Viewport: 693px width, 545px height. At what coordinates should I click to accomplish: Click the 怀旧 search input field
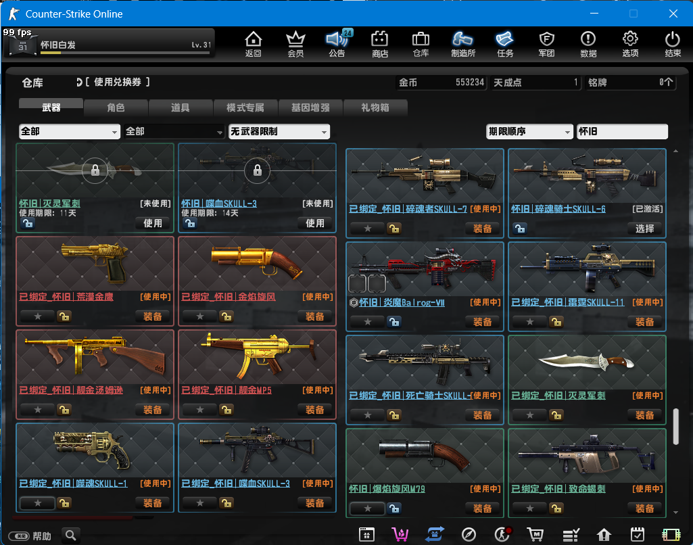pyautogui.click(x=622, y=131)
